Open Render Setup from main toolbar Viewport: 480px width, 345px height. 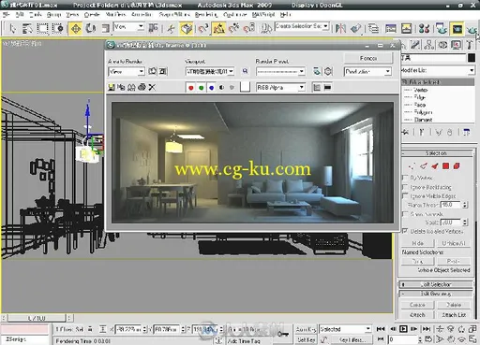(442, 28)
